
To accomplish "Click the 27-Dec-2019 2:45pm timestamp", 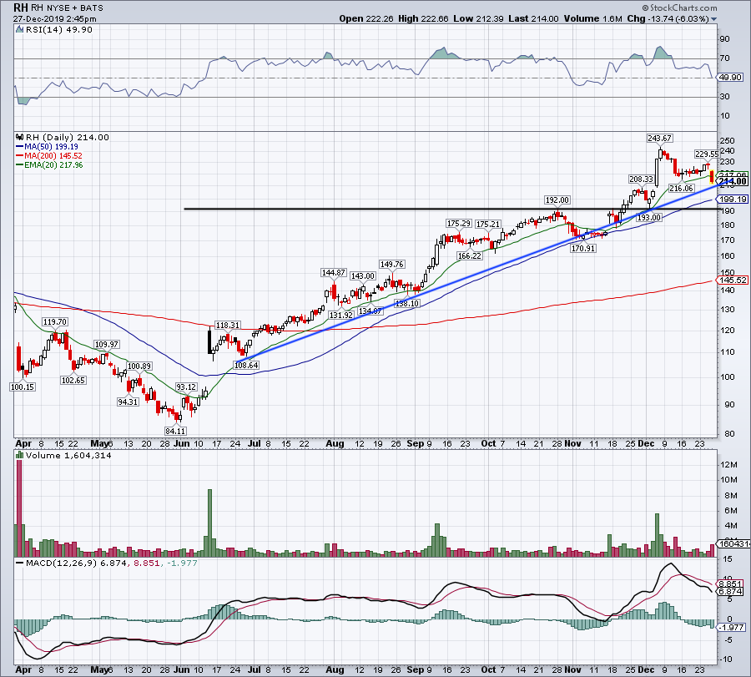I will pos(54,19).
